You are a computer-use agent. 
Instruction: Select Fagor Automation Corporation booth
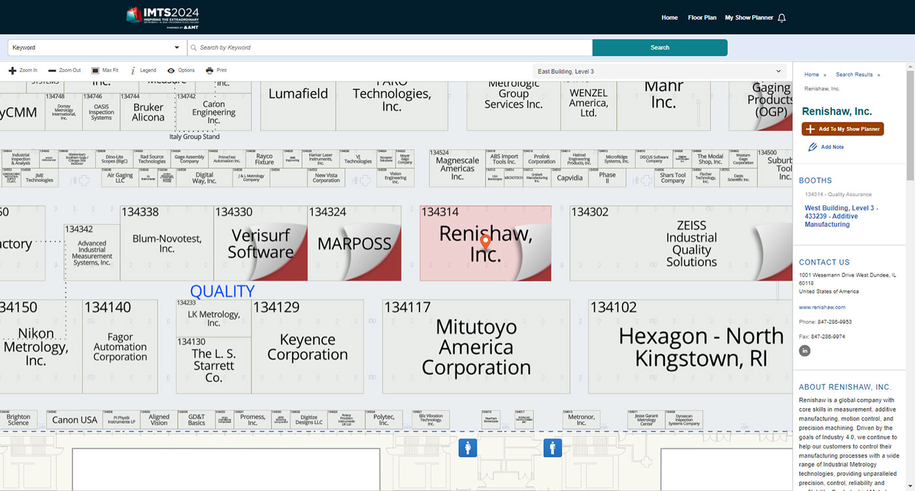click(120, 347)
